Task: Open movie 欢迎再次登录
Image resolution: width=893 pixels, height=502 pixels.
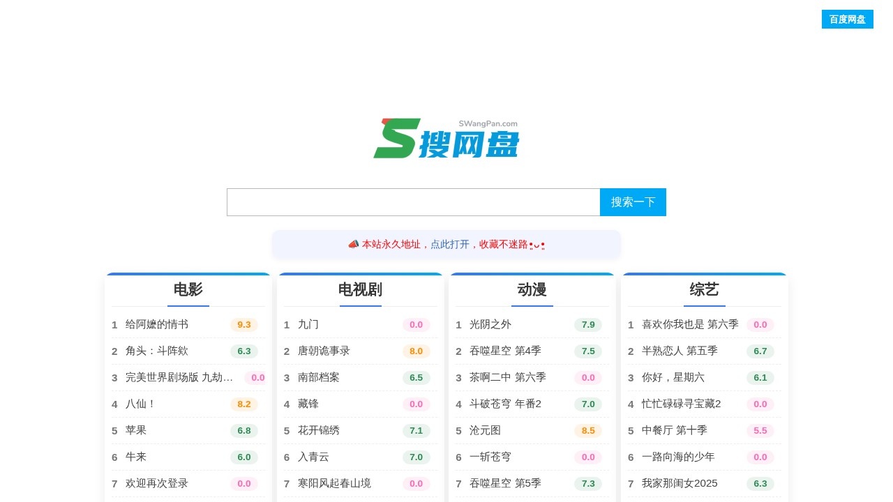Action: click(157, 483)
